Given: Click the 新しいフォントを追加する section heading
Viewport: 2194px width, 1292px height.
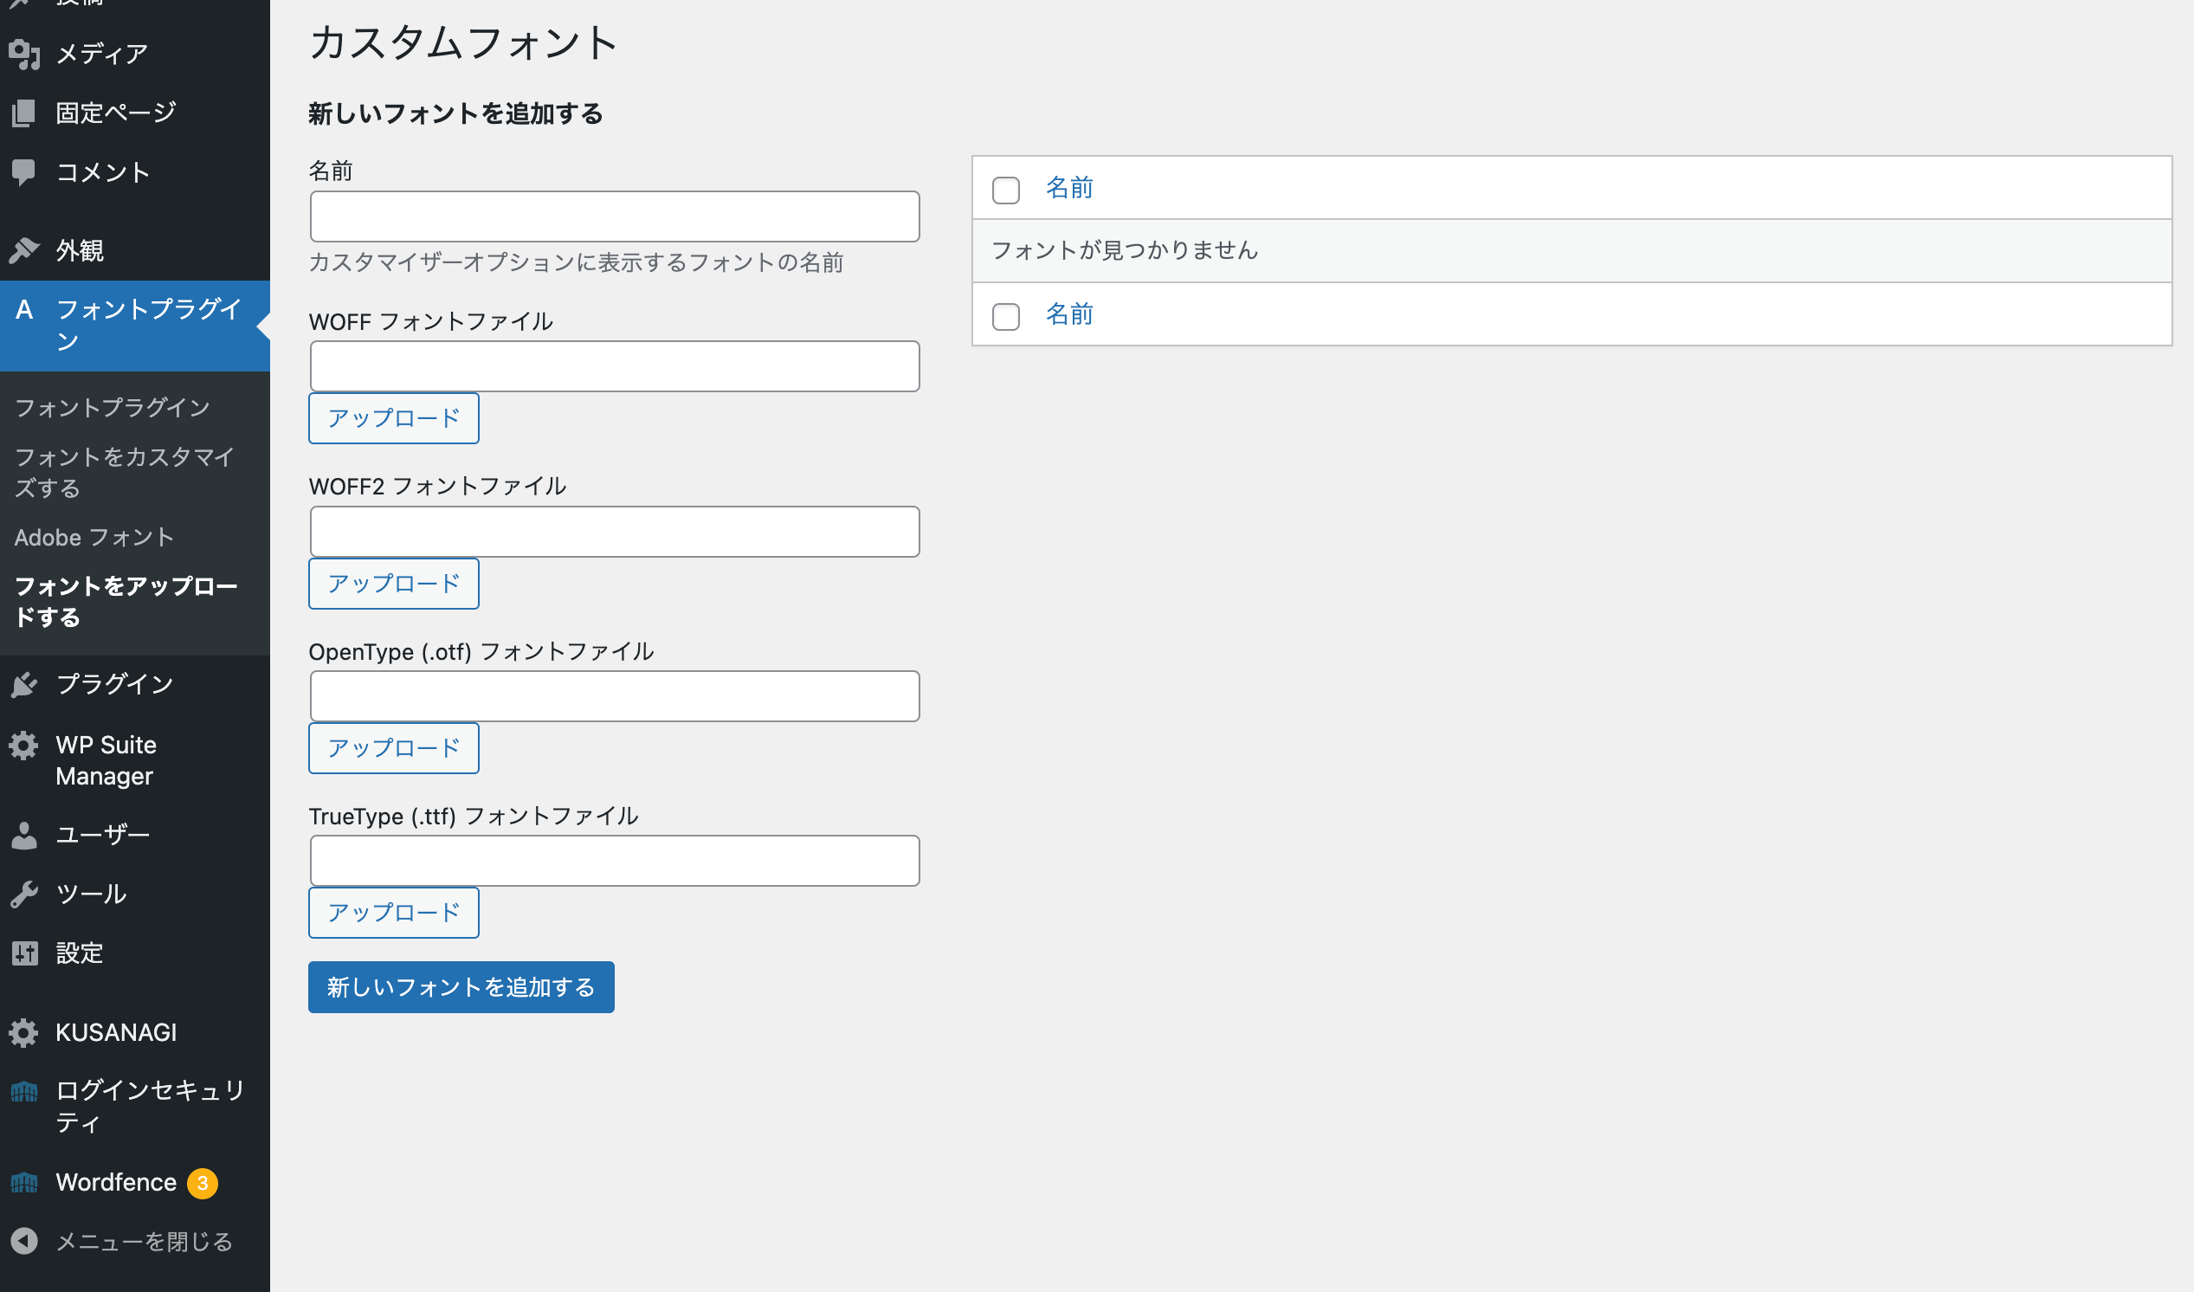Looking at the screenshot, I should (x=455, y=114).
